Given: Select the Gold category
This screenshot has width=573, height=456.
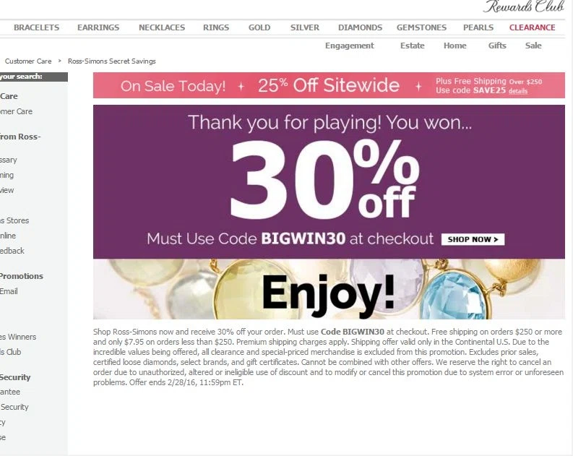Looking at the screenshot, I should (x=259, y=27).
